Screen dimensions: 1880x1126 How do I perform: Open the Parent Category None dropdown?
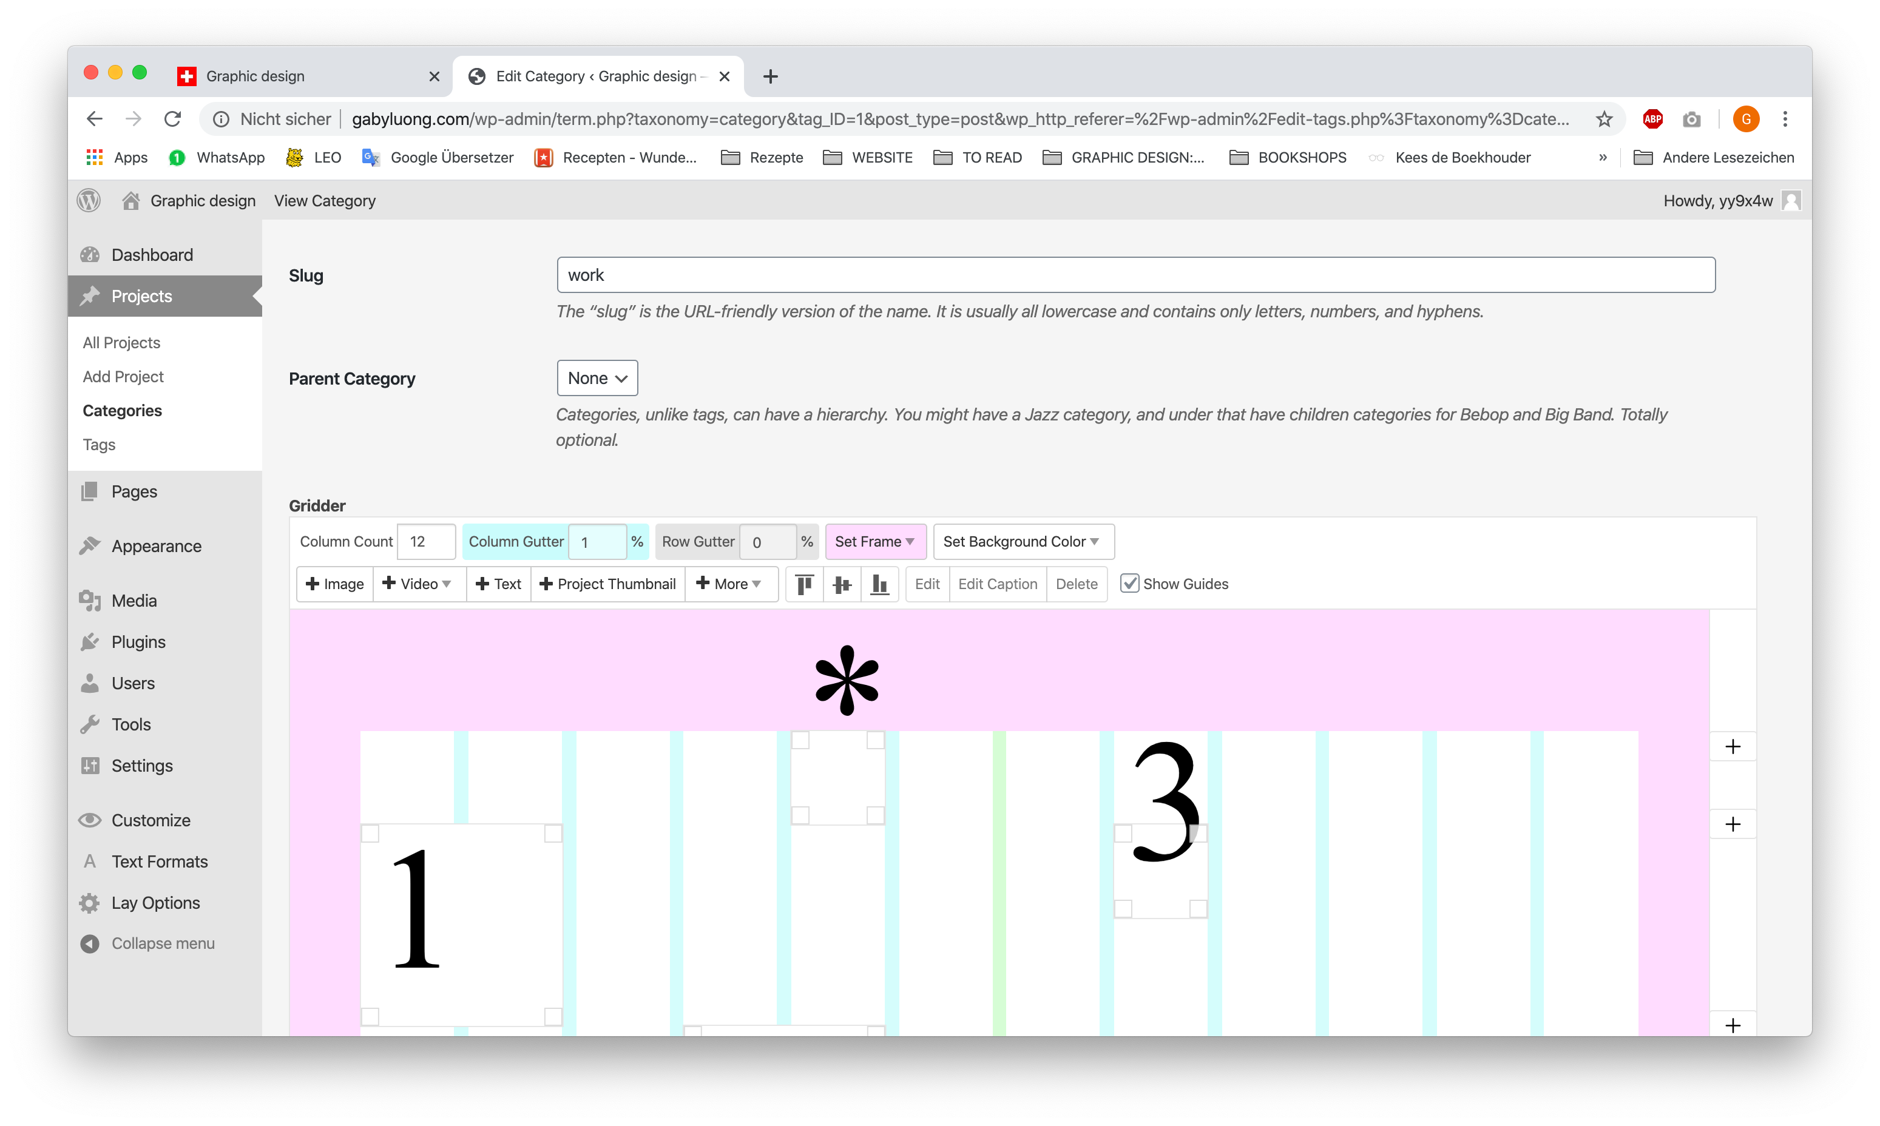click(597, 378)
